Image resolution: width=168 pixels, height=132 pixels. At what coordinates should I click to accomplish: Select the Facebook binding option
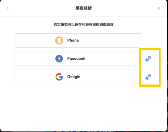click(x=78, y=59)
